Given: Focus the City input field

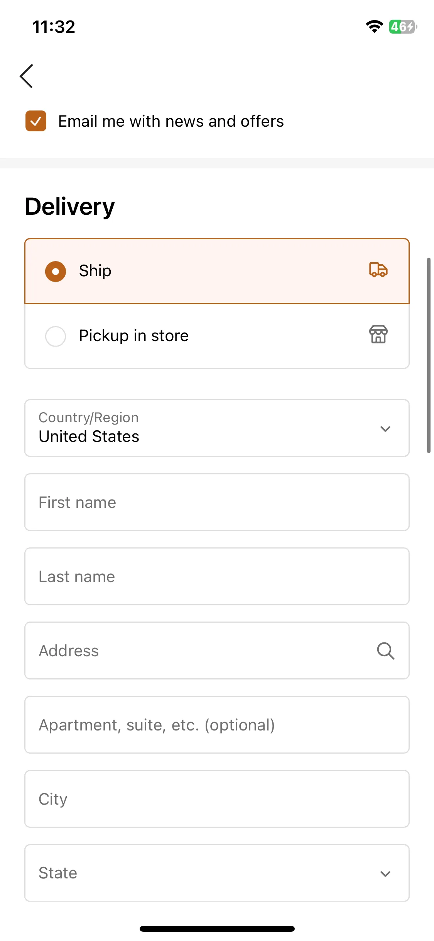Looking at the screenshot, I should point(217,799).
